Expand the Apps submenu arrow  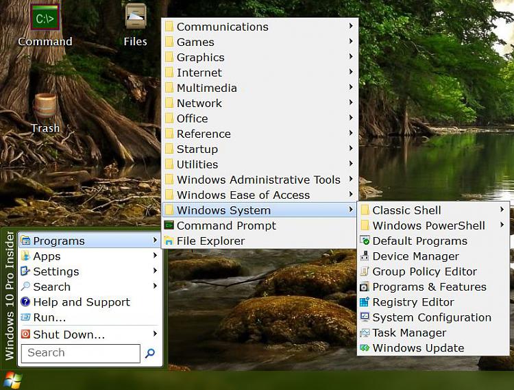coord(155,255)
